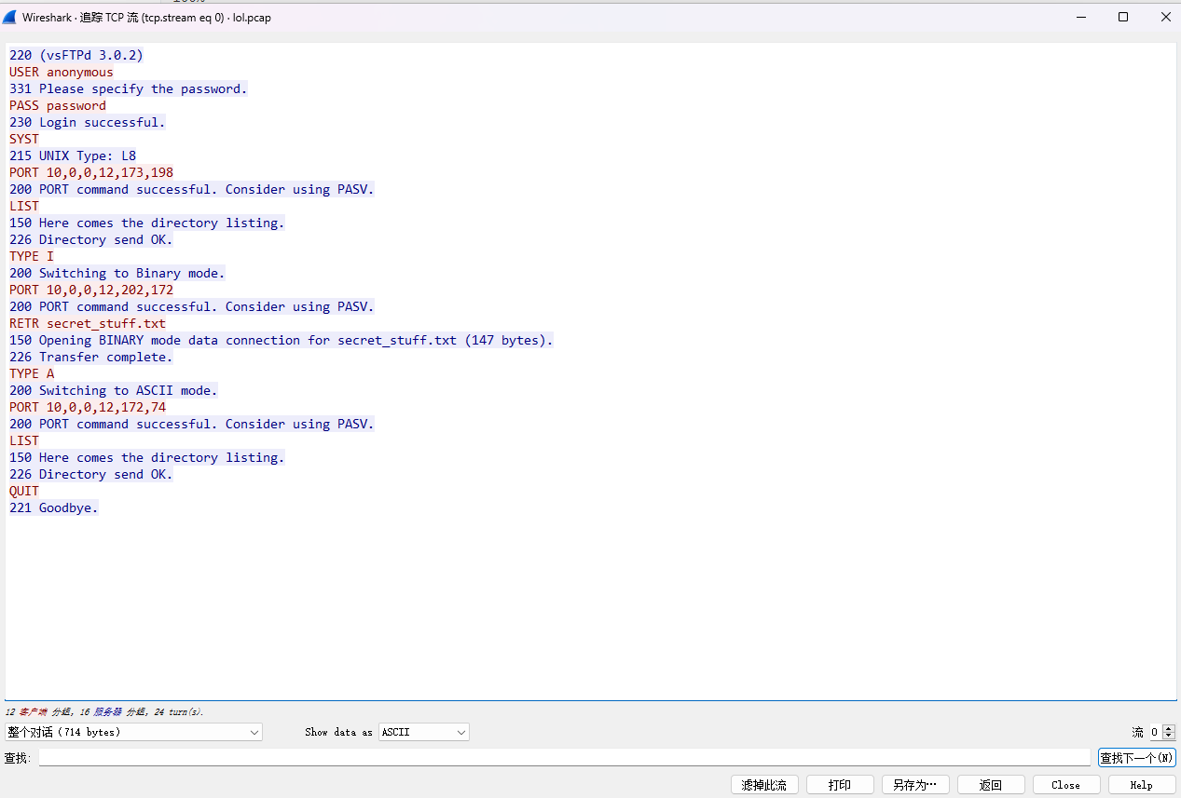Open the Help button

(1142, 785)
